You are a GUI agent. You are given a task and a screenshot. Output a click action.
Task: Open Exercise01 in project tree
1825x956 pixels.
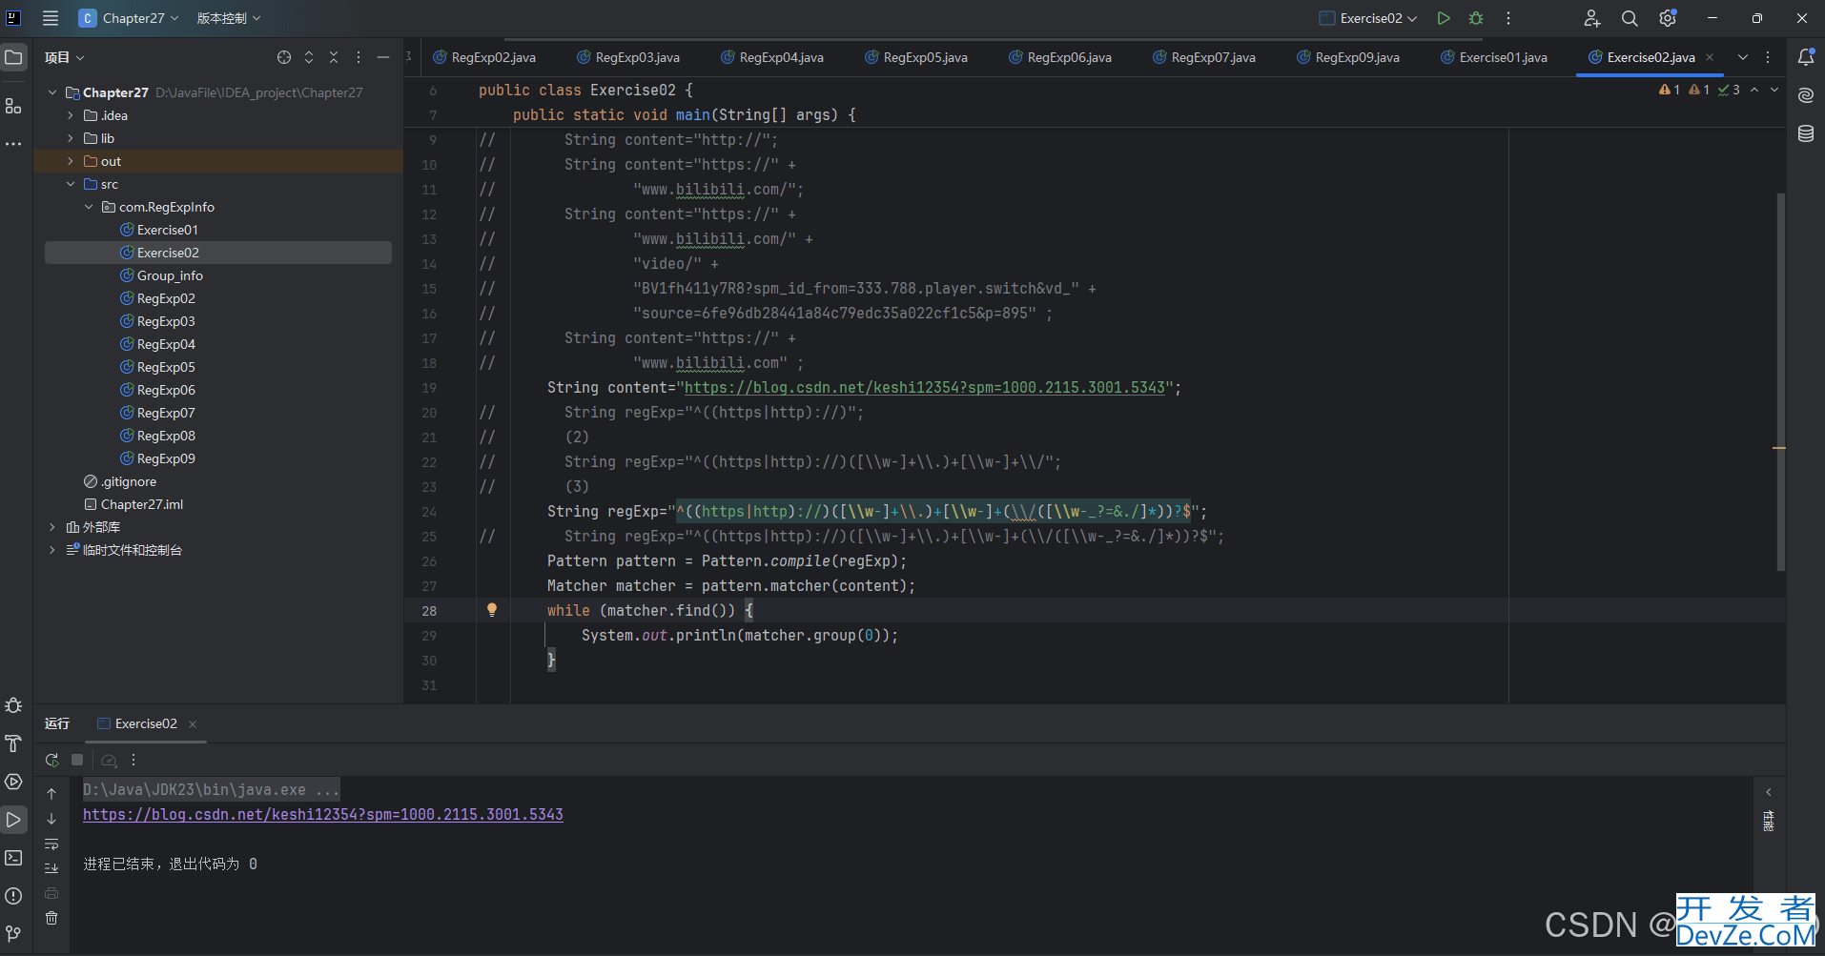[168, 230]
